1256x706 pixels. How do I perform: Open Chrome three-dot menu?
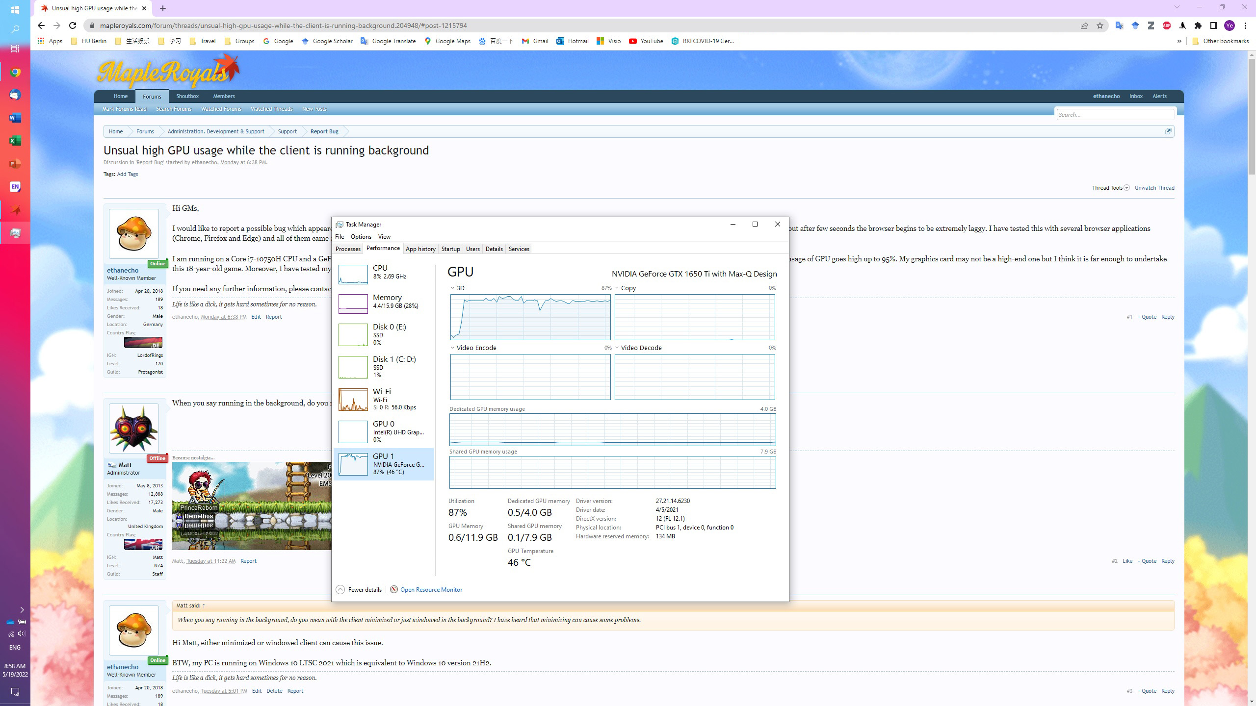tap(1245, 25)
